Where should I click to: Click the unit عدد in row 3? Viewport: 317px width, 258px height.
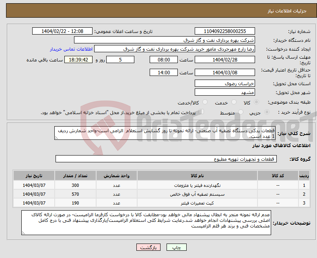click(x=116, y=203)
